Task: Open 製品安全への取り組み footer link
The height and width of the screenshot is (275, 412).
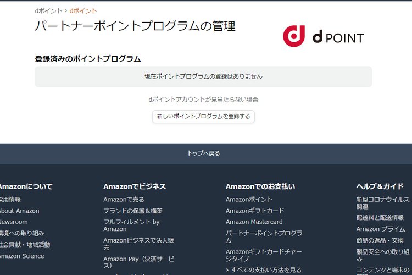Action: [382, 255]
